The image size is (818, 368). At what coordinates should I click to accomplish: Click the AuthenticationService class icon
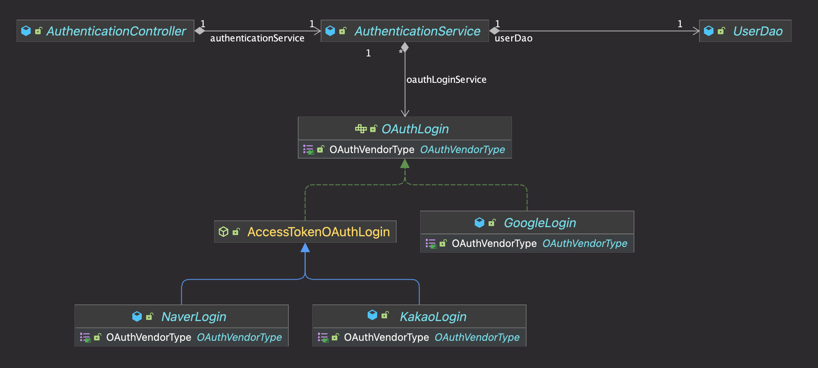330,31
